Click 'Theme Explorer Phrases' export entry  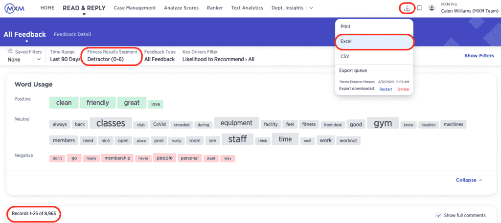pos(357,82)
